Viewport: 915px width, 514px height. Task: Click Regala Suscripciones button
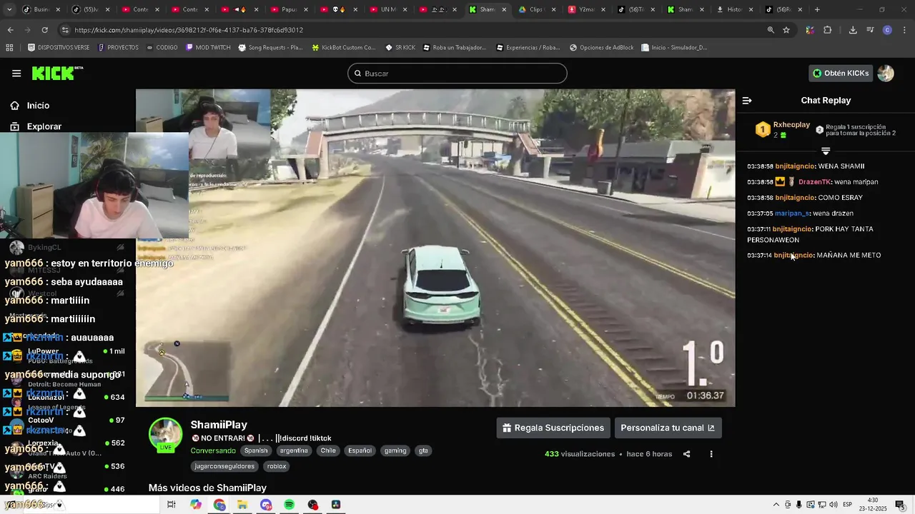click(x=553, y=428)
